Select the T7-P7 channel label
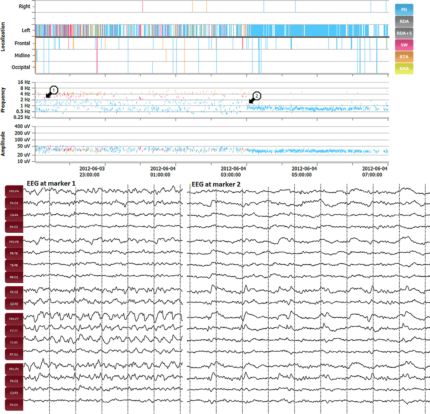This screenshot has width=430, height=414. 14,343
